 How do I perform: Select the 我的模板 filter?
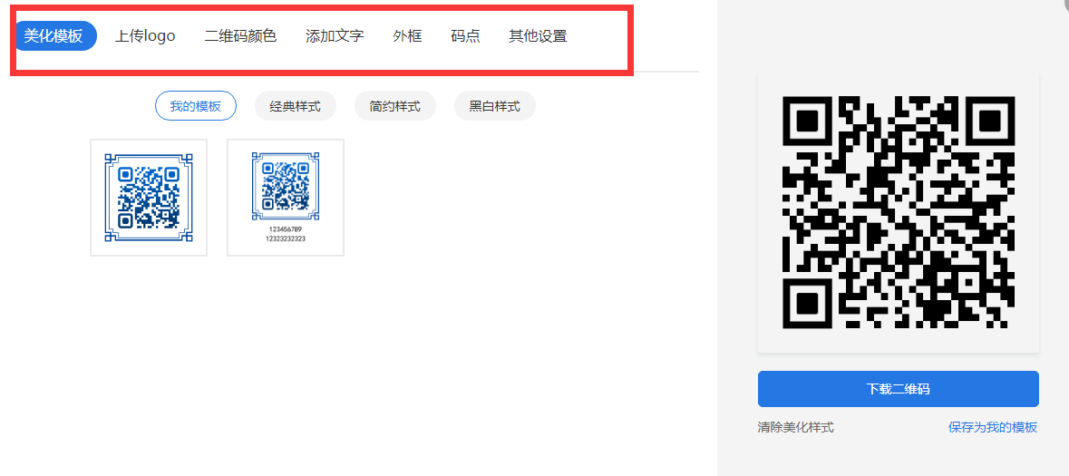(196, 106)
